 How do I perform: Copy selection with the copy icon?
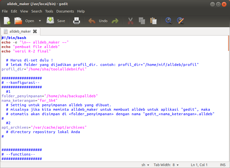click(x=142, y=21)
